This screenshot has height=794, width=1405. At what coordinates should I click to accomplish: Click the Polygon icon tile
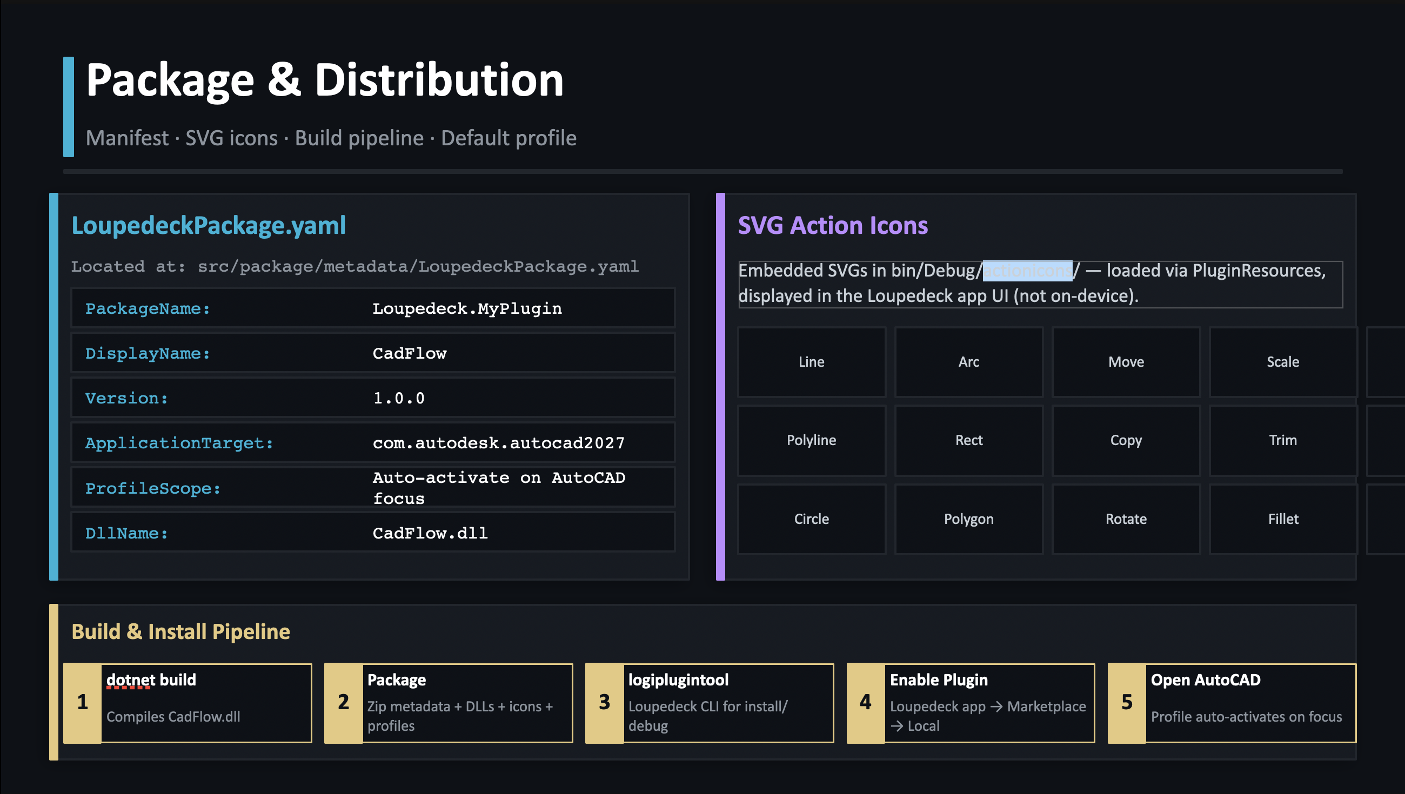(x=968, y=519)
